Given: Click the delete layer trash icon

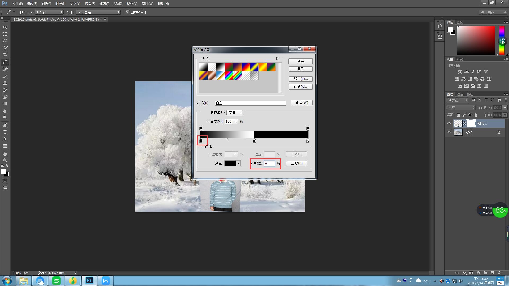Looking at the screenshot, I should [x=499, y=273].
